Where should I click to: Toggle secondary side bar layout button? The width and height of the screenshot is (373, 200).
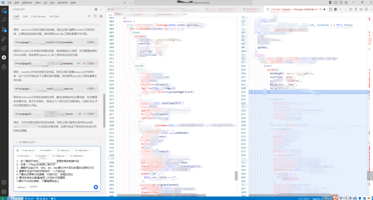(341, 3)
